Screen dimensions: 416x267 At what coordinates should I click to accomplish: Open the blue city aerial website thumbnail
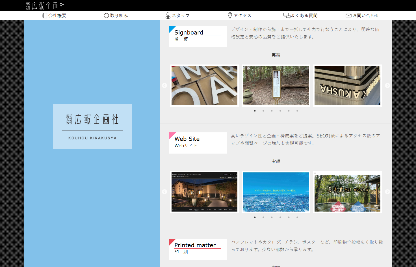pyautogui.click(x=276, y=192)
